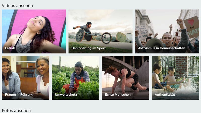Click the page scrollbar on the right edge
This screenshot has height=113, width=201.
pos(200,64)
